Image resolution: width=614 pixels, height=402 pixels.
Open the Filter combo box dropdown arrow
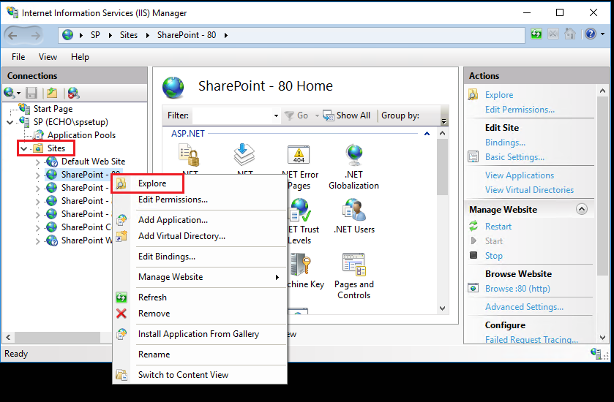pos(276,115)
